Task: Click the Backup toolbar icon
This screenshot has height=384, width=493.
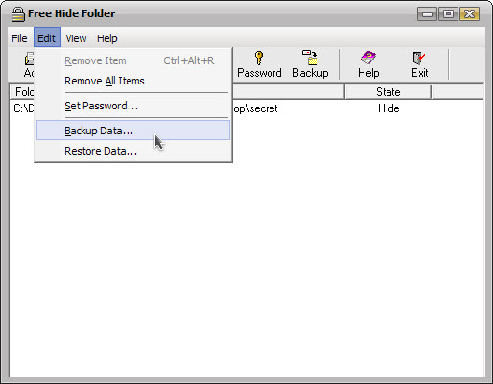Action: click(310, 58)
